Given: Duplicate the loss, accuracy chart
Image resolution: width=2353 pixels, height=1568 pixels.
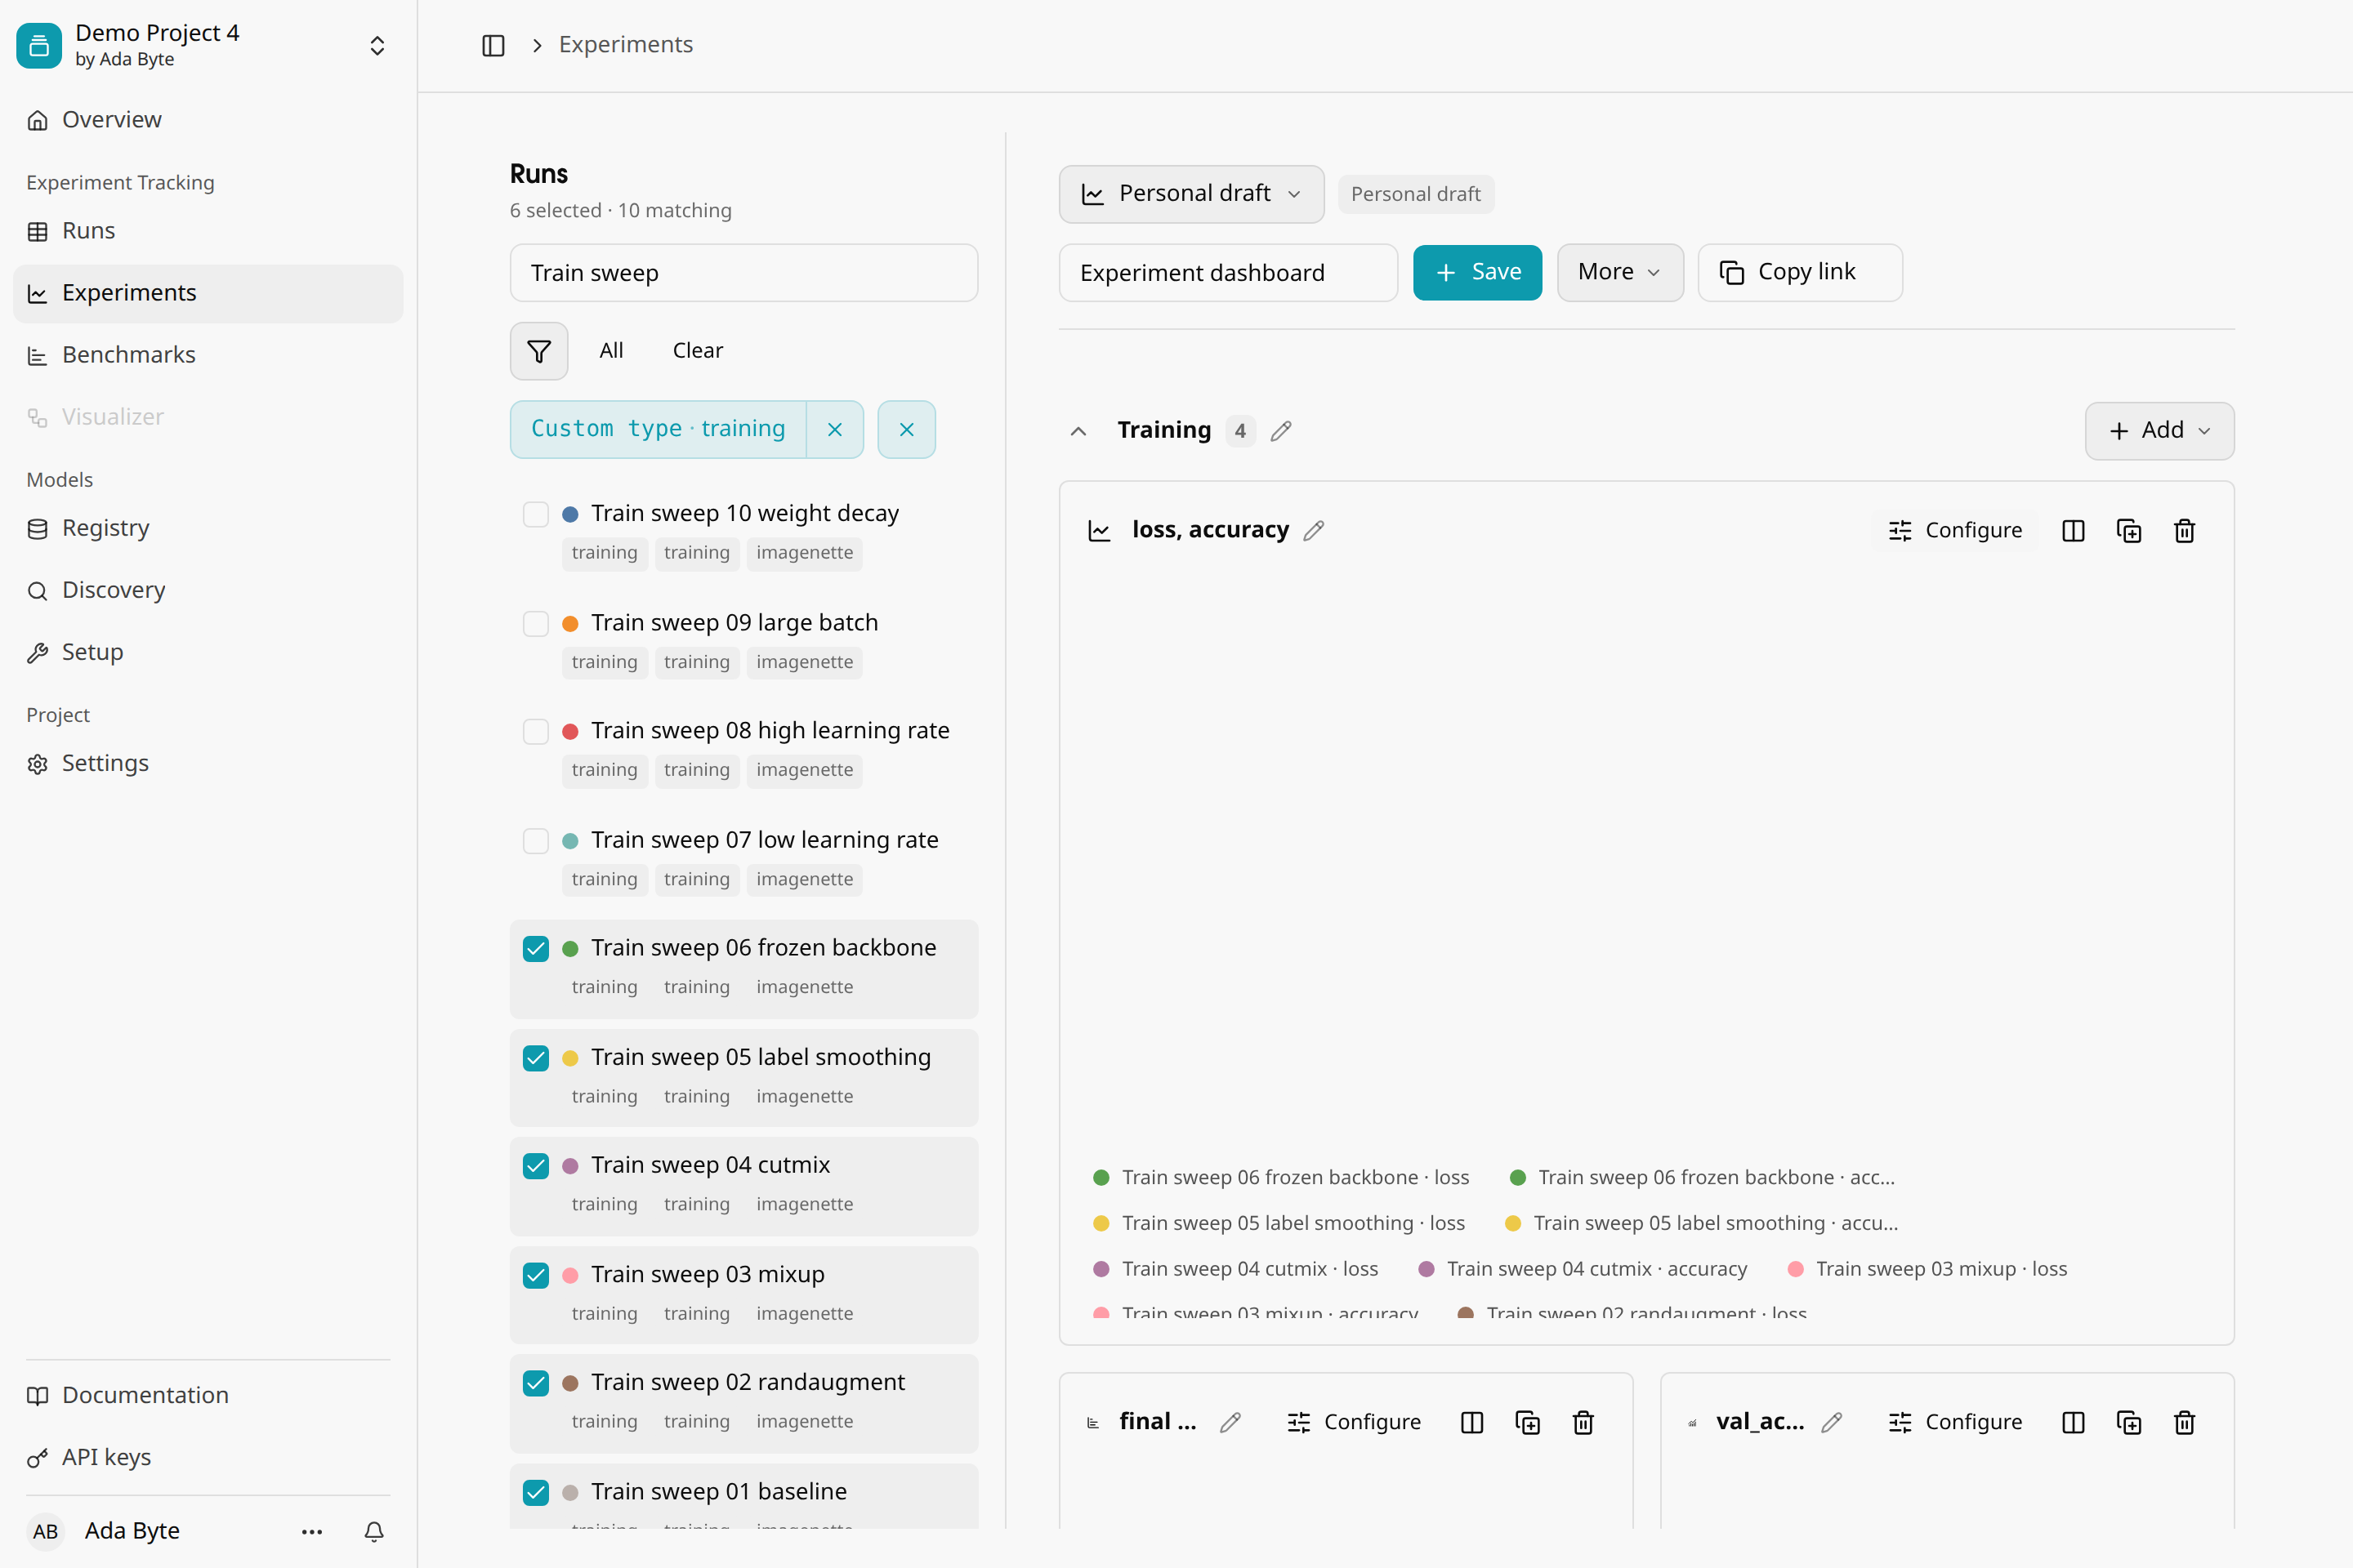Looking at the screenshot, I should (2129, 531).
